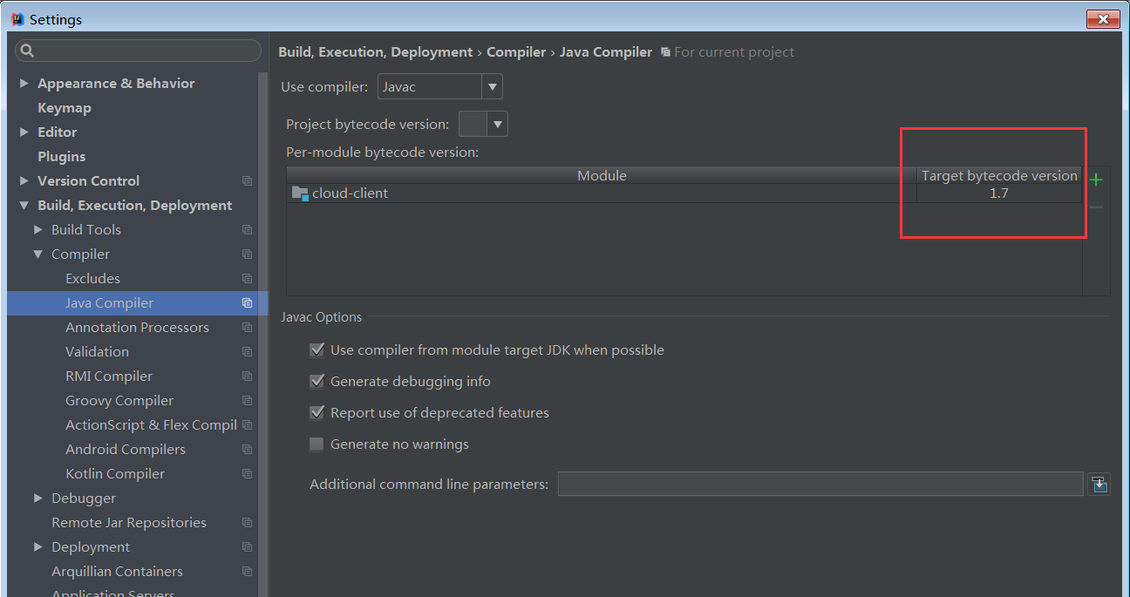Open the Use compiler dropdown

coord(493,85)
